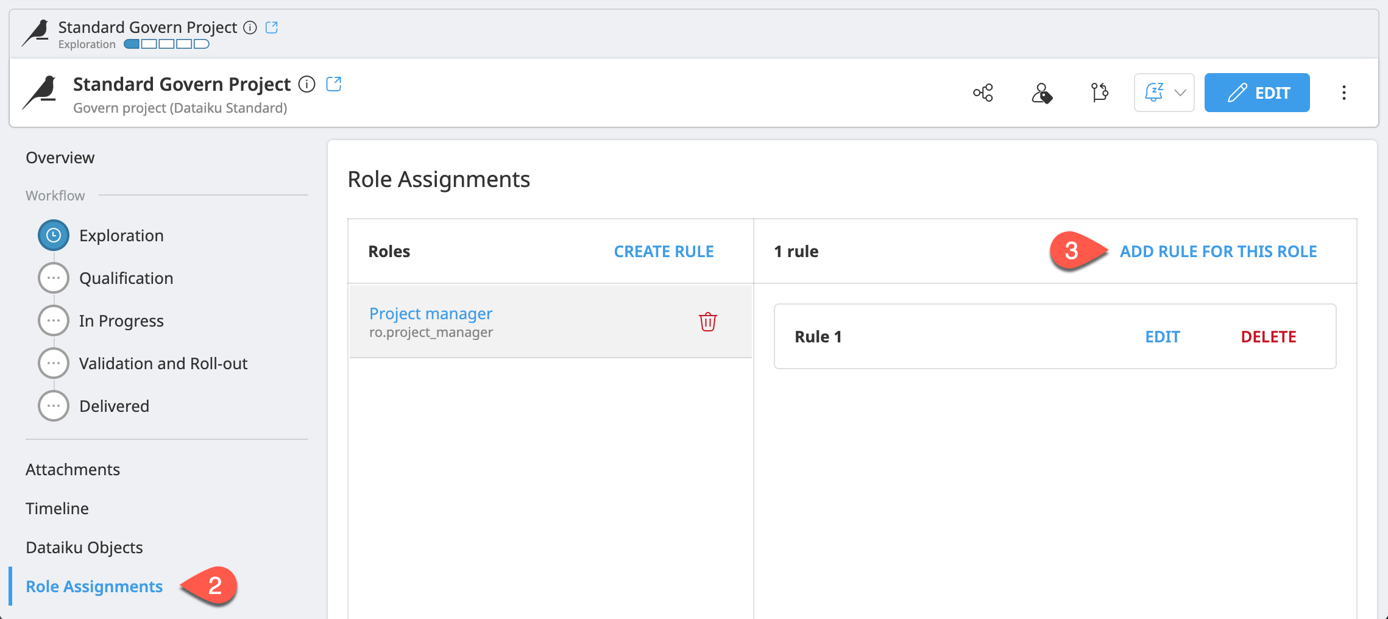Image resolution: width=1388 pixels, height=619 pixels.
Task: Click 'Govern project (Dataiku Standard)' subtitle
Action: click(180, 108)
